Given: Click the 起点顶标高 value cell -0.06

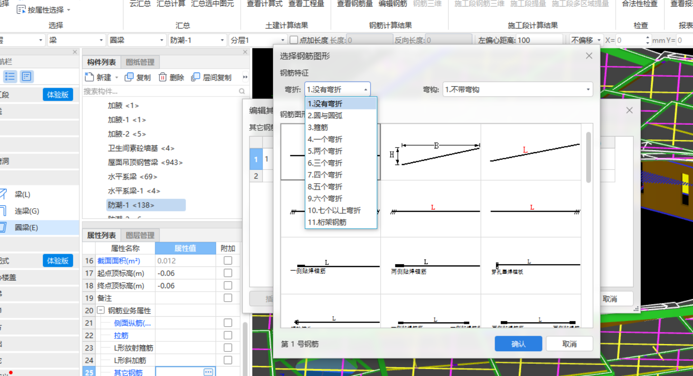Looking at the screenshot, I should [x=186, y=273].
